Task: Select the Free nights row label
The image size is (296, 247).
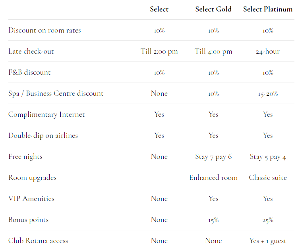Action: click(x=25, y=156)
